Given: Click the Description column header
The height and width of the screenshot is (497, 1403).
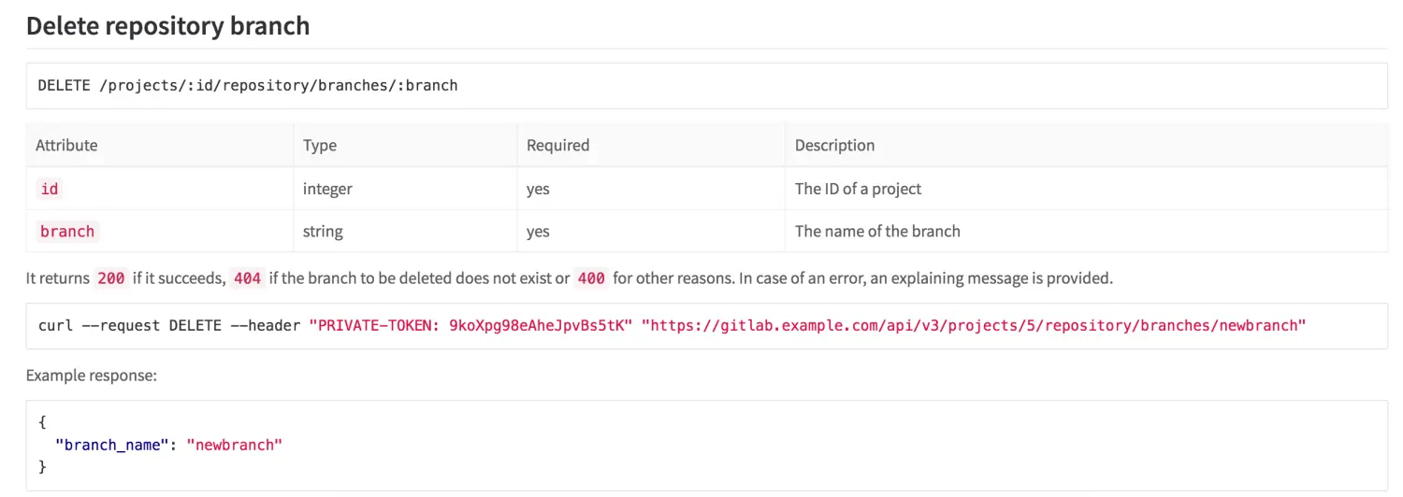Looking at the screenshot, I should (834, 145).
